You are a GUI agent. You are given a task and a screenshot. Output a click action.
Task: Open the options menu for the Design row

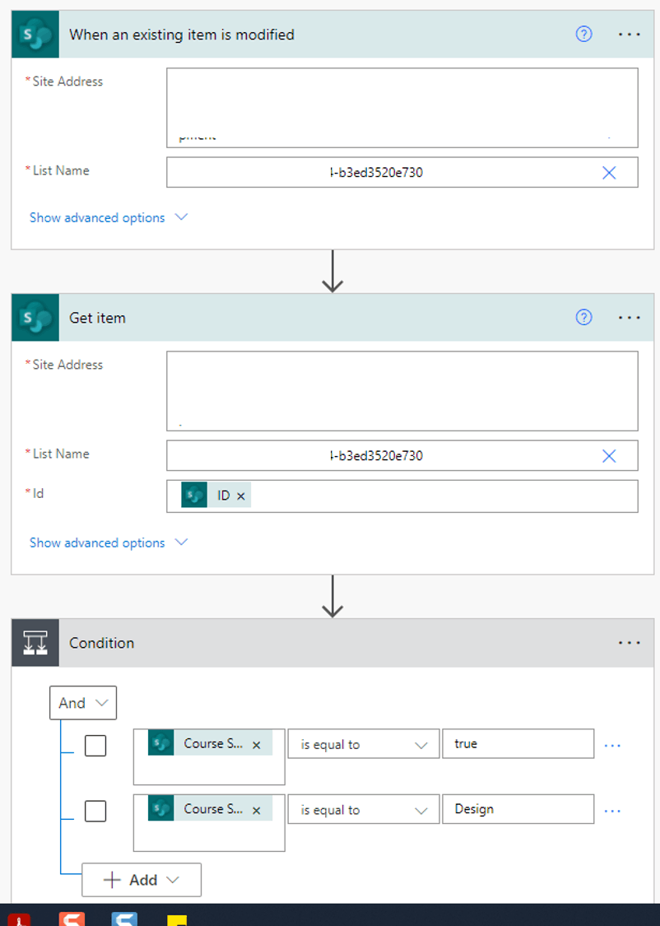pyautogui.click(x=612, y=811)
